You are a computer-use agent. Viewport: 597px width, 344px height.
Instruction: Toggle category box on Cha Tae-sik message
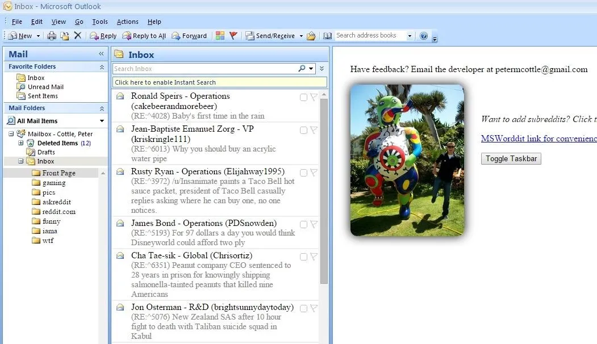click(303, 257)
